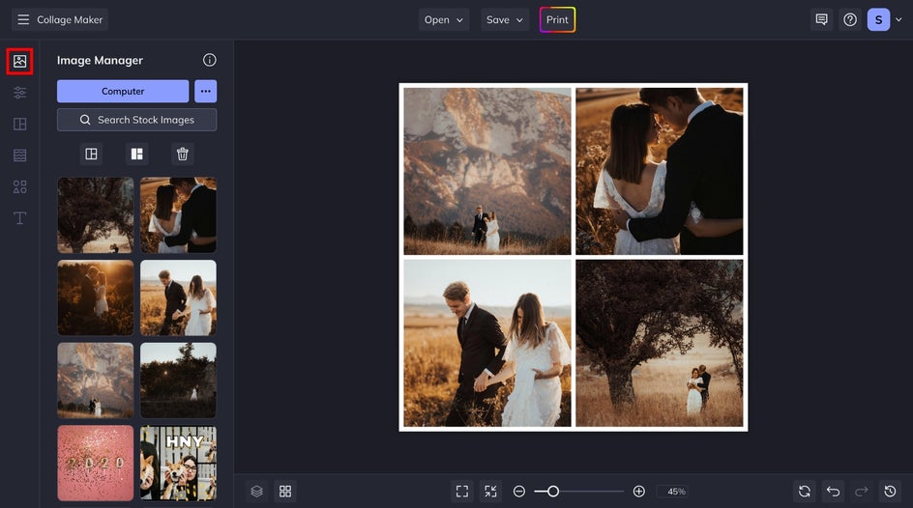The width and height of the screenshot is (913, 508).
Task: Expand the Open dropdown menu
Action: (x=444, y=19)
